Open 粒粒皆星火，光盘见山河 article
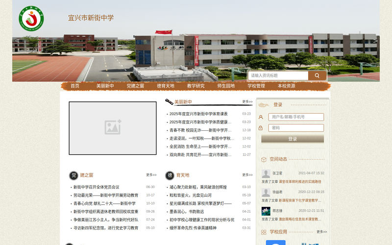Screen dimensions: 392x245 tap(191, 196)
